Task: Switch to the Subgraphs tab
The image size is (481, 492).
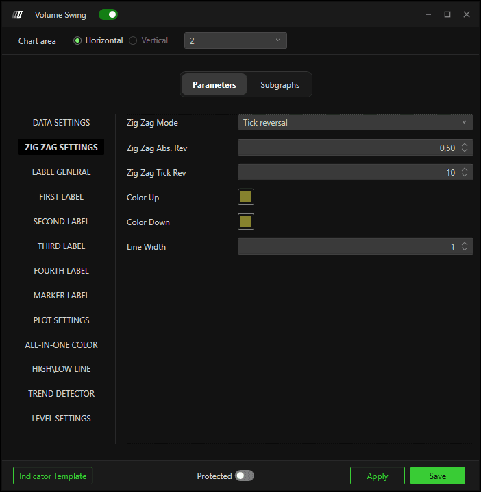Action: click(x=280, y=84)
